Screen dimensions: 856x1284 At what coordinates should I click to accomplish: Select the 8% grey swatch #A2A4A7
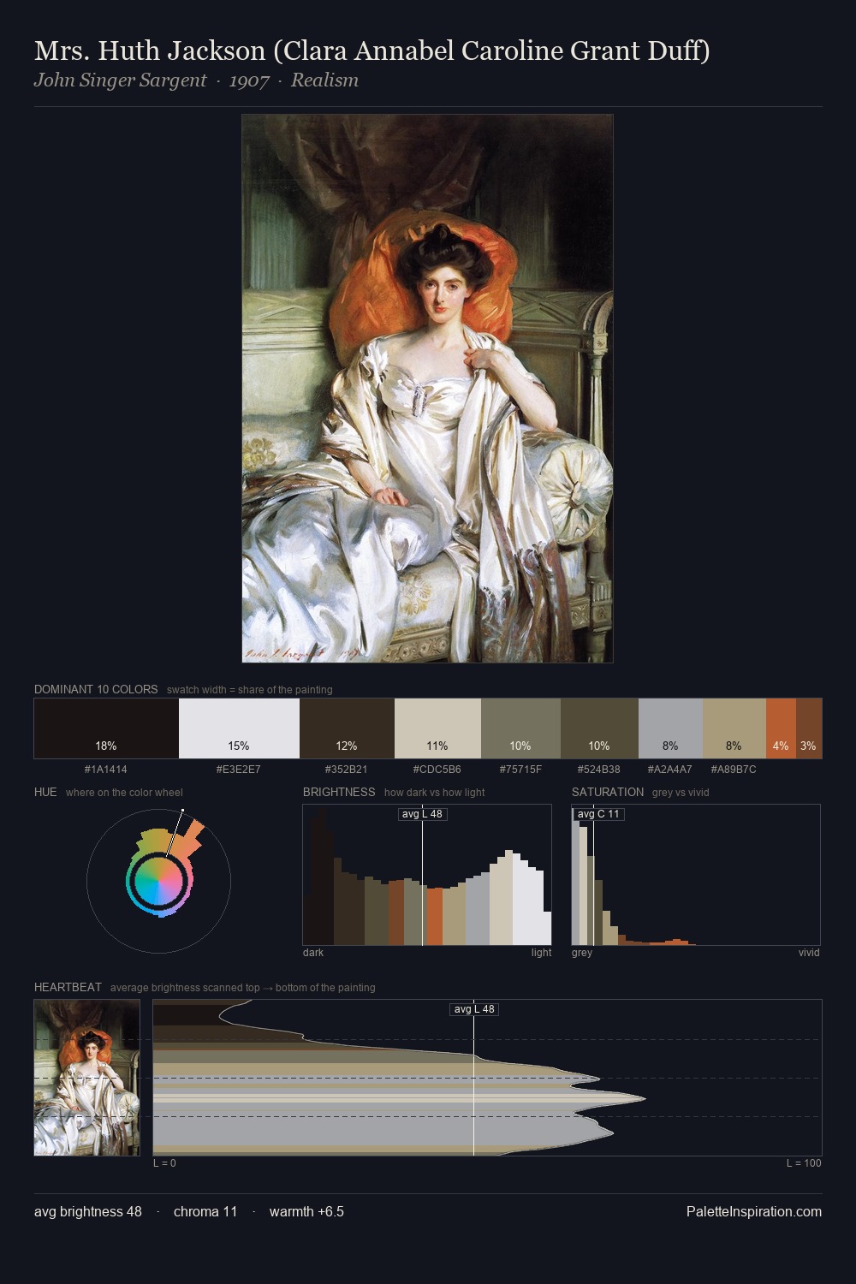pyautogui.click(x=670, y=728)
